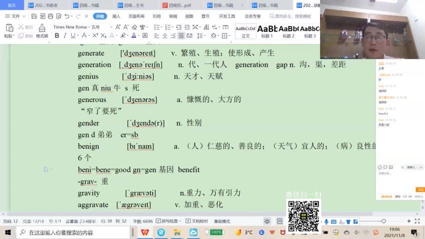Viewport: 425px width, 239px height.
Task: Click the Cut scissors icon
Action: coord(21,27)
